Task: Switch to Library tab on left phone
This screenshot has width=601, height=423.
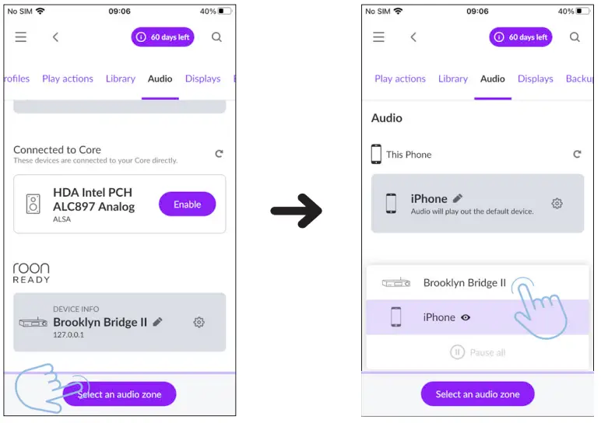Action: (x=121, y=79)
